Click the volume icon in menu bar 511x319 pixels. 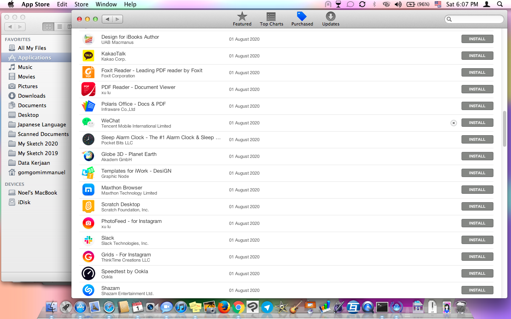(x=398, y=4)
